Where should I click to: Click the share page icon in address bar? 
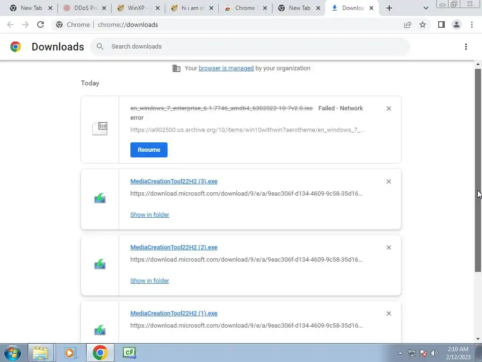408,25
